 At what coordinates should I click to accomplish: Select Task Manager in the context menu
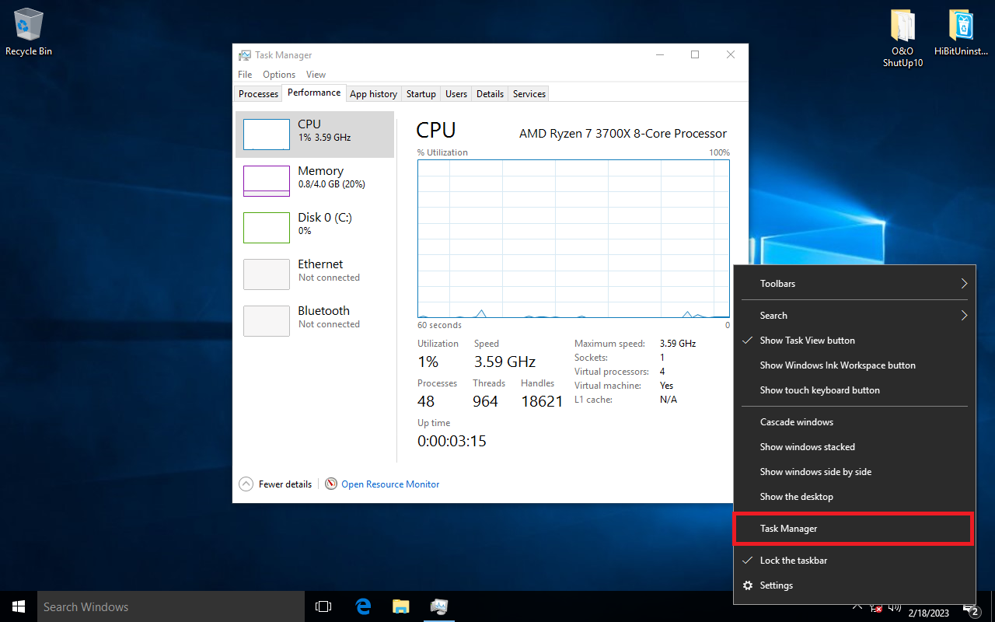854,529
